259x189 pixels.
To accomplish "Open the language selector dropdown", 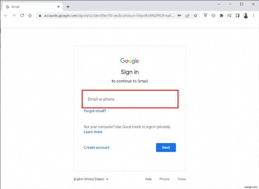I will coord(90,179).
